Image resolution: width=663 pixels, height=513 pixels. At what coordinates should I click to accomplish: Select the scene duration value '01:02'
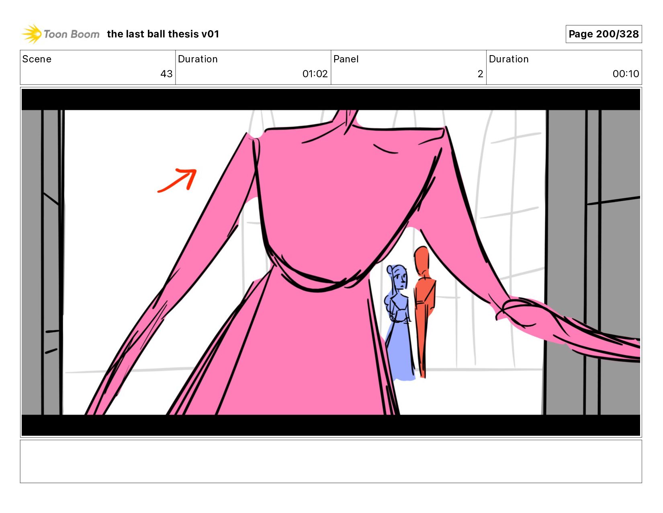tap(315, 74)
